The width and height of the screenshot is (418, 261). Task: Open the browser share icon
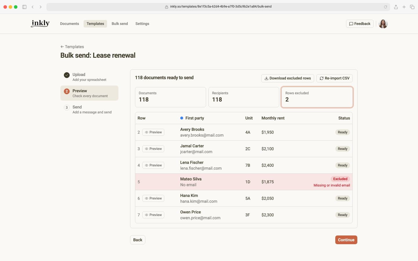(396, 7)
